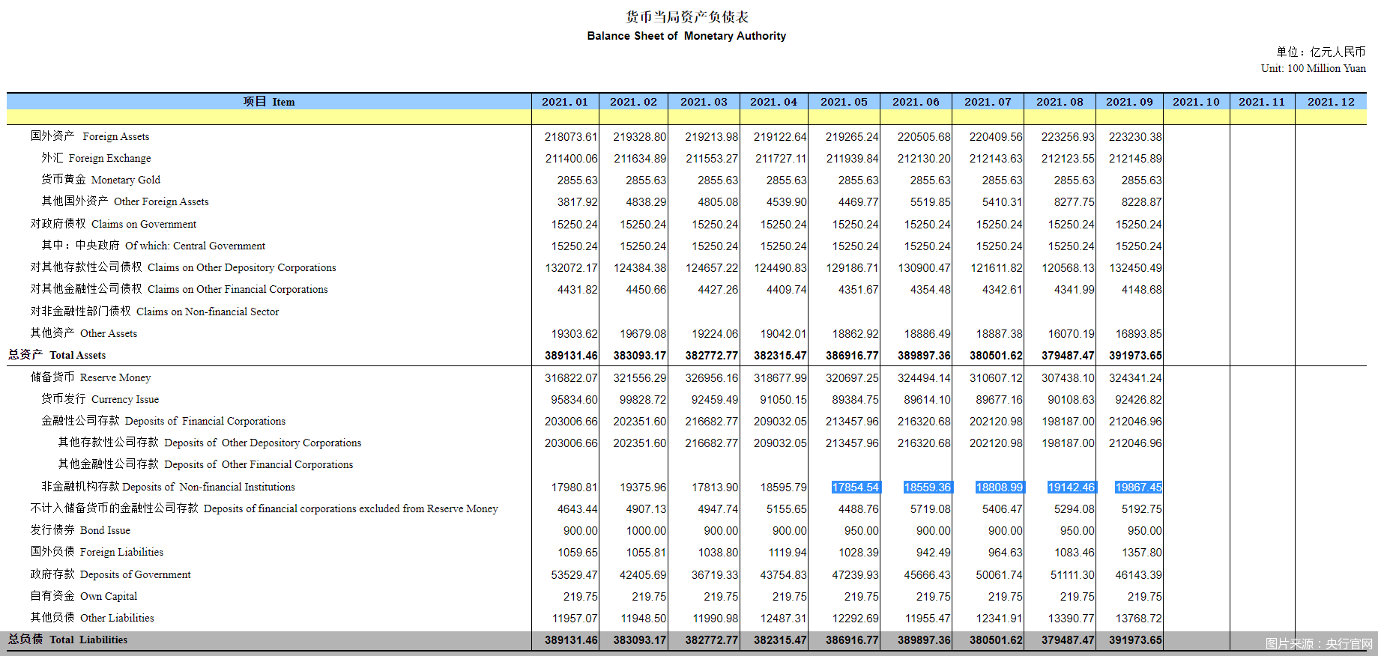Click the Total Liabilities row label
The height and width of the screenshot is (656, 1378).
click(67, 640)
